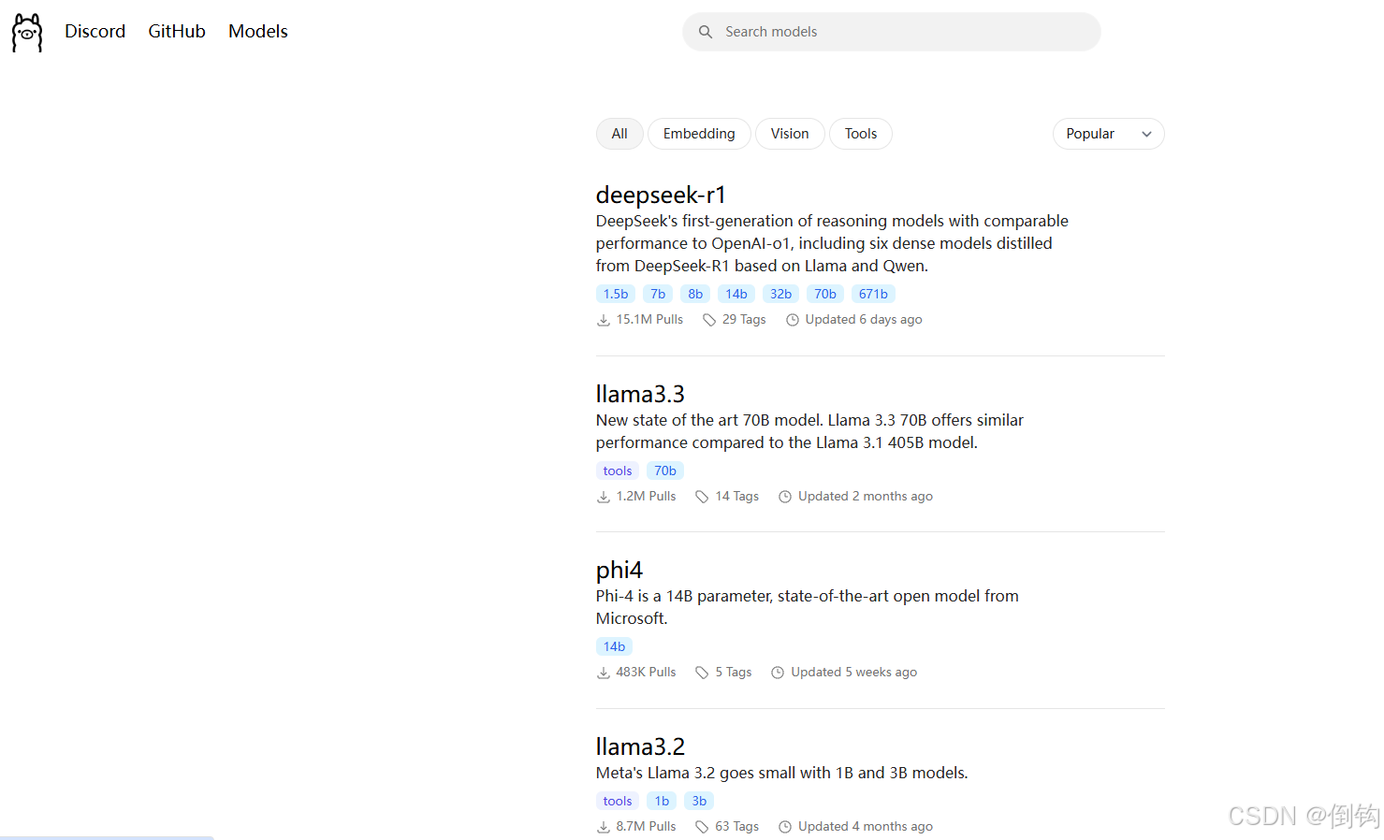Open the Discord link
The width and height of the screenshot is (1384, 840).
click(x=95, y=31)
